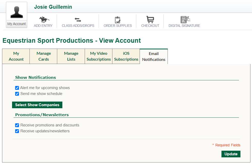
Task: Click the Digital Signature document icon
Action: pos(185,19)
